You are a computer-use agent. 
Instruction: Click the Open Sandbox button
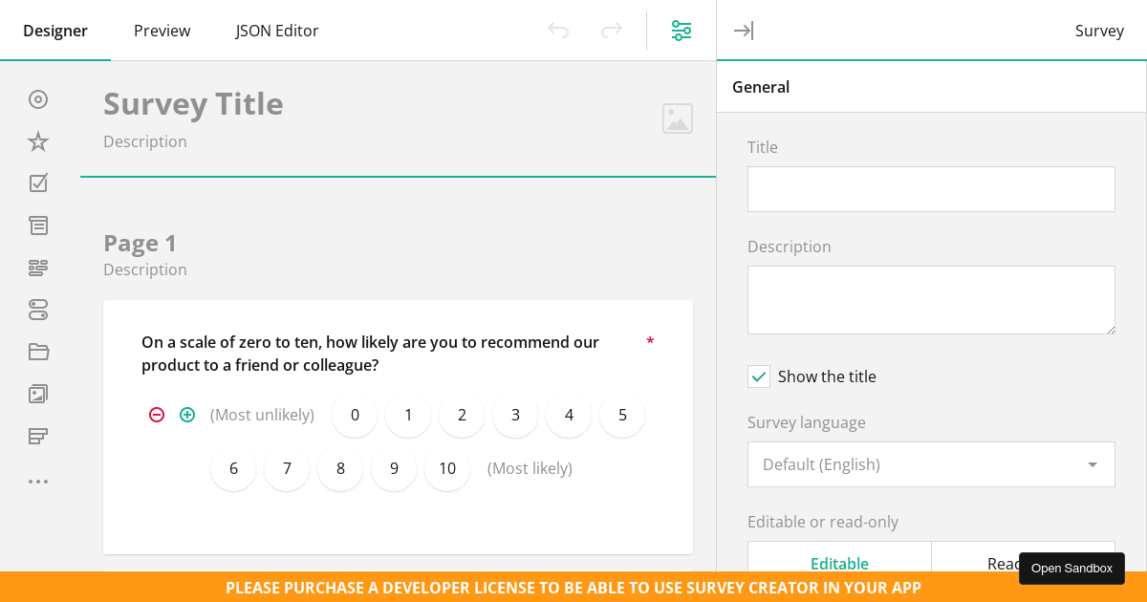[1071, 569]
